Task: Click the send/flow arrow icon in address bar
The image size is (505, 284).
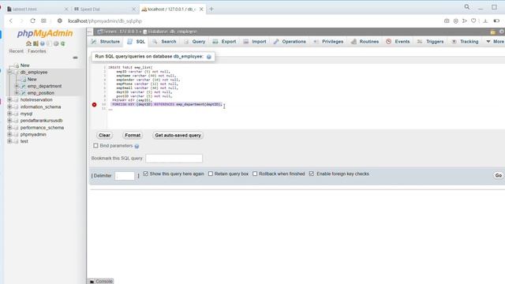Action: coord(465,21)
